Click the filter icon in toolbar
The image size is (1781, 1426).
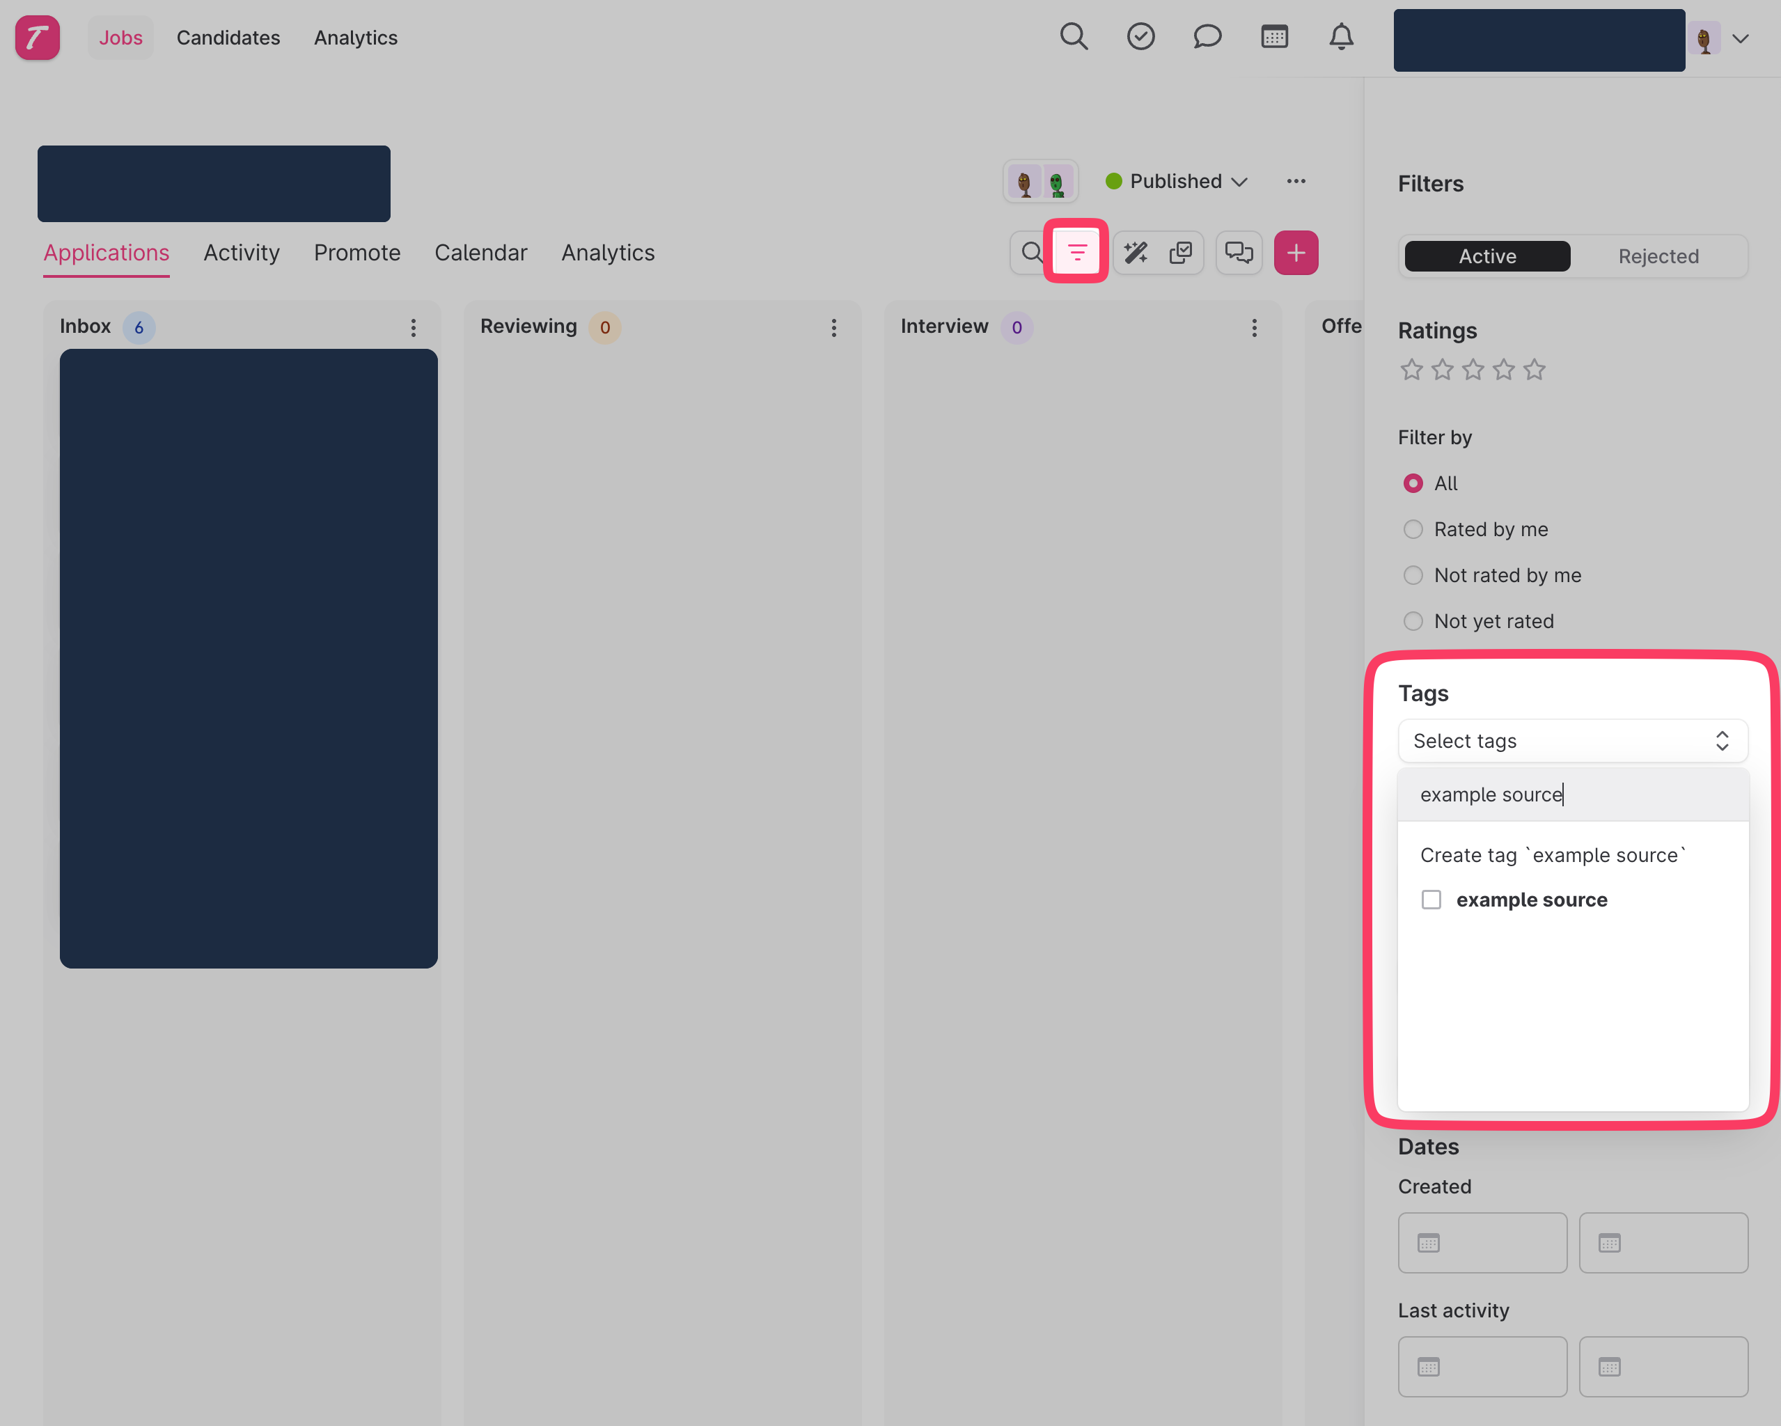click(x=1076, y=252)
